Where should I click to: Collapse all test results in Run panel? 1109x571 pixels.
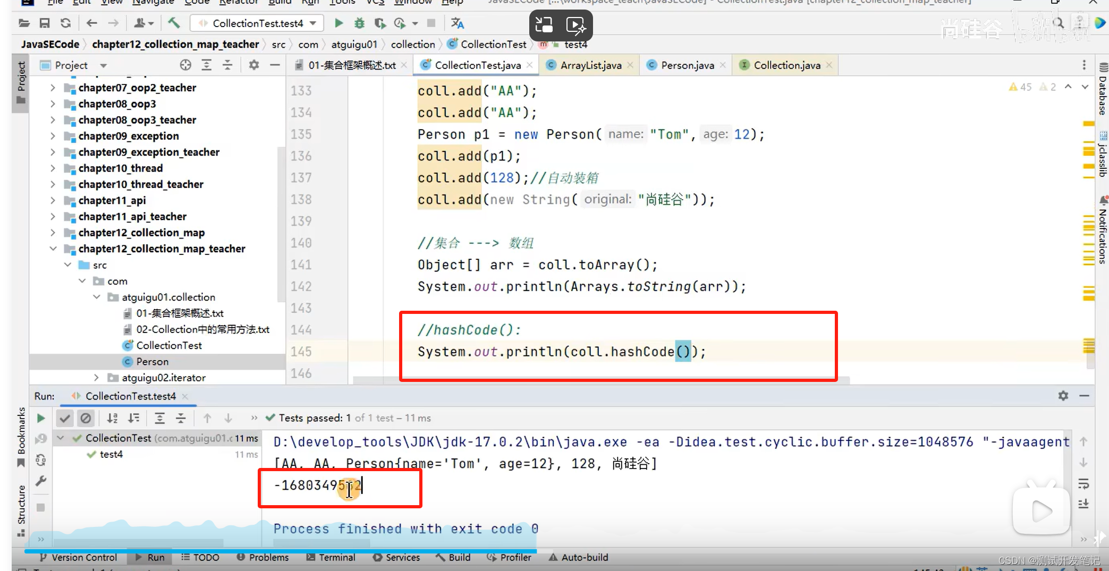[181, 419]
